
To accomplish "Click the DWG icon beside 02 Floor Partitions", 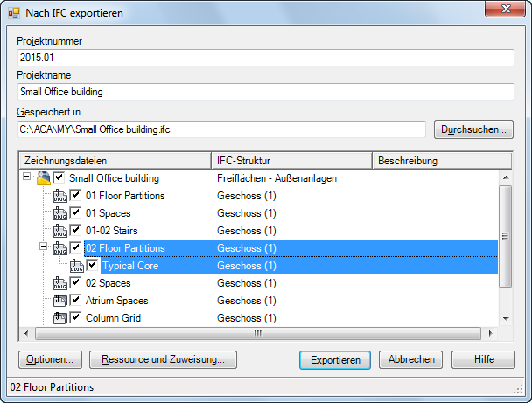I will pyautogui.click(x=60, y=248).
